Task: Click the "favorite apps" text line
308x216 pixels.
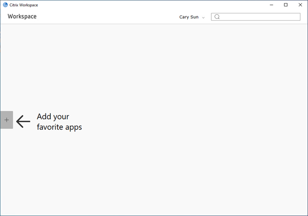Action: [59, 127]
